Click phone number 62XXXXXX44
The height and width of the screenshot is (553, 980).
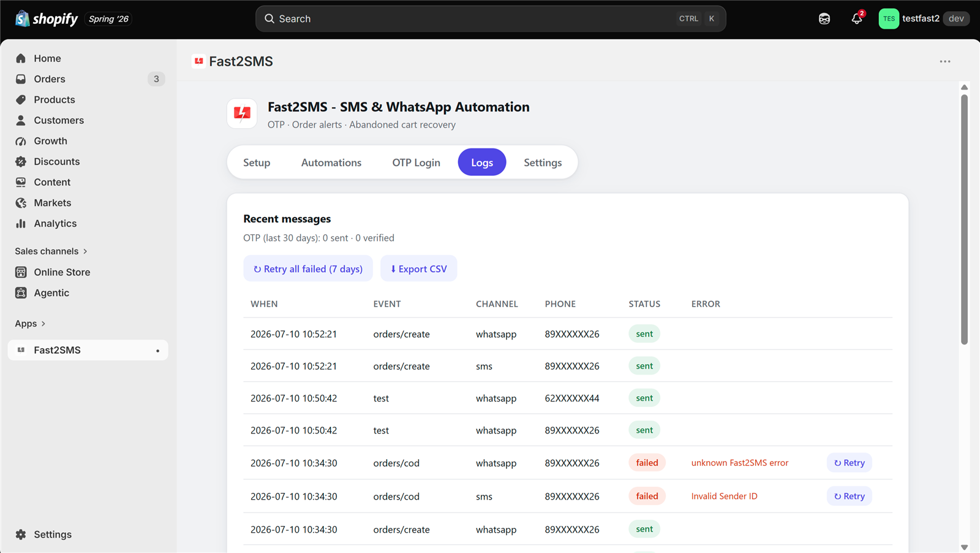[x=572, y=399]
